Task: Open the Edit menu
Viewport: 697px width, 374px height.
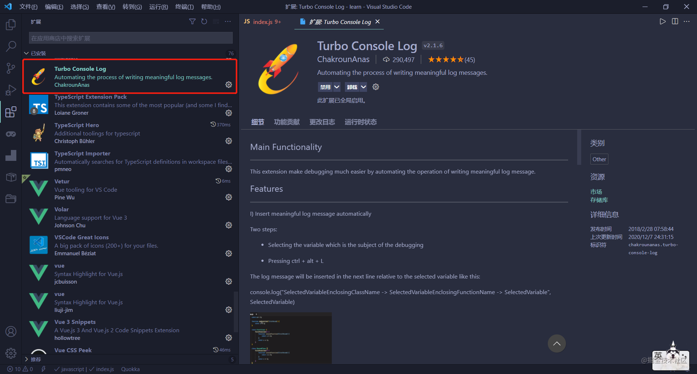Action: (x=54, y=7)
